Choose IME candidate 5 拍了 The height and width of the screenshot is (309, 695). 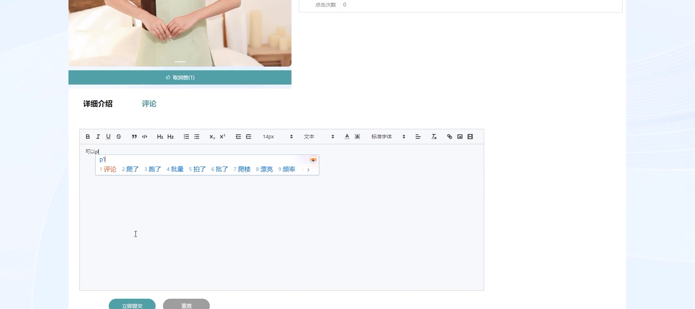click(x=198, y=169)
